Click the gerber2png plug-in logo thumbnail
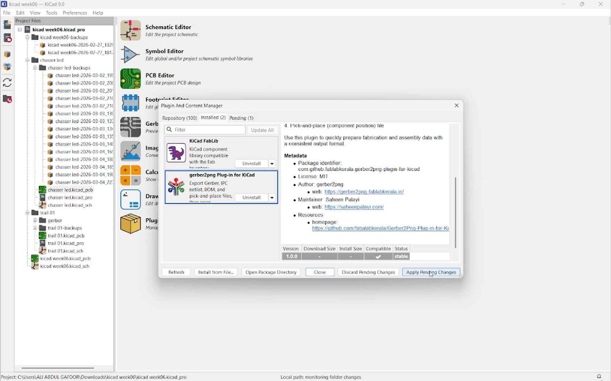The height and width of the screenshot is (381, 611). [176, 187]
